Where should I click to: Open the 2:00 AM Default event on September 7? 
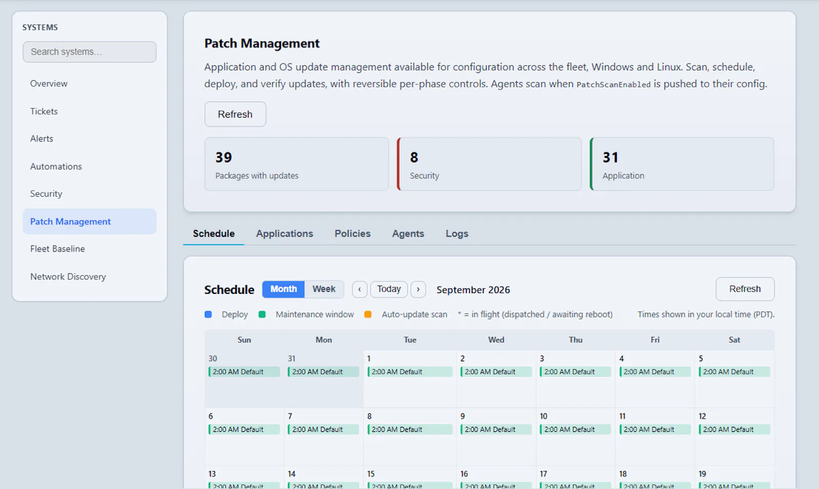tap(324, 430)
